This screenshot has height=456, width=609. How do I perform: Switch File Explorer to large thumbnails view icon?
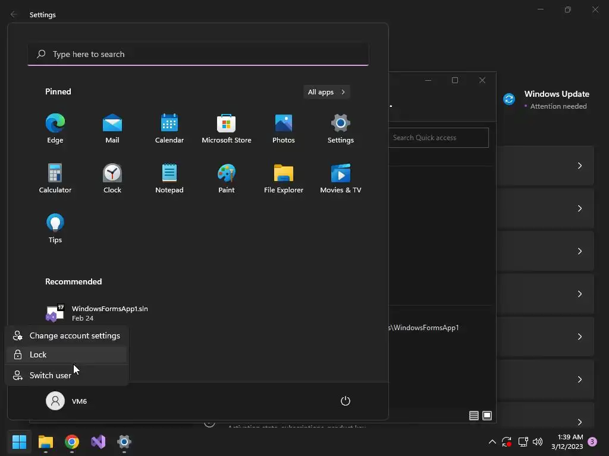point(487,416)
